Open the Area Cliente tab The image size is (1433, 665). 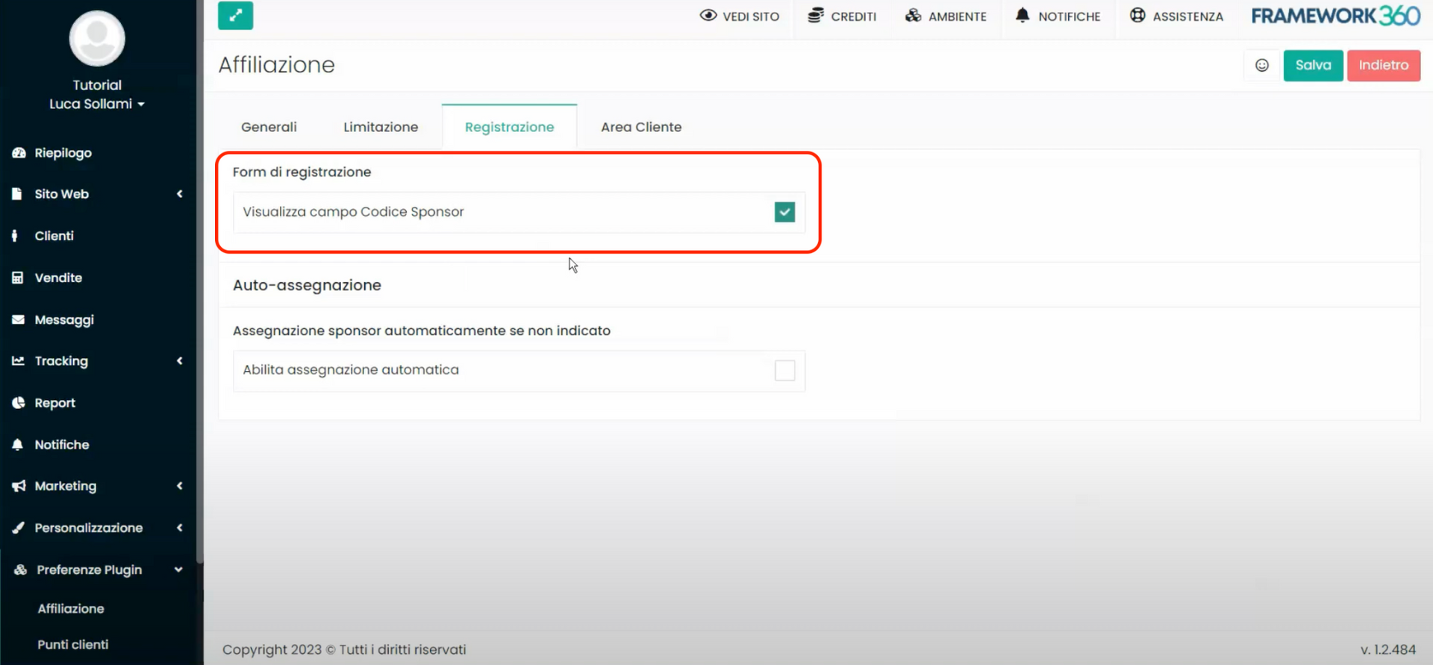pos(641,127)
